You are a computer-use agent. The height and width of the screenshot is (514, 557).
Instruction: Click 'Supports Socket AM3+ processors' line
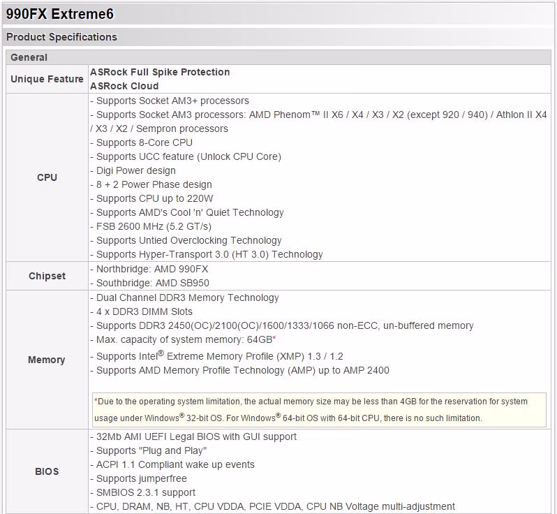point(170,101)
